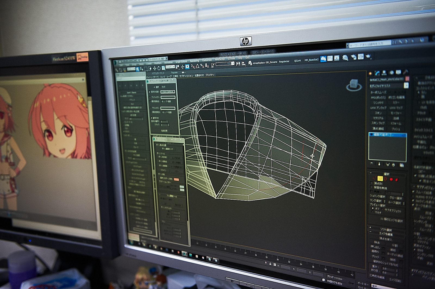This screenshot has width=435, height=289.
Task: Click the ループ選択 (Loop) button
Action: 395,203
